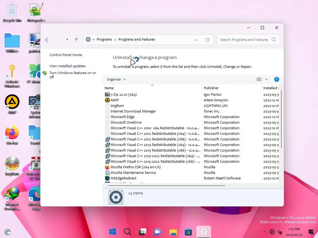Open the taskbar Chat camera icon
The height and width of the screenshot is (238, 318).
(157, 232)
